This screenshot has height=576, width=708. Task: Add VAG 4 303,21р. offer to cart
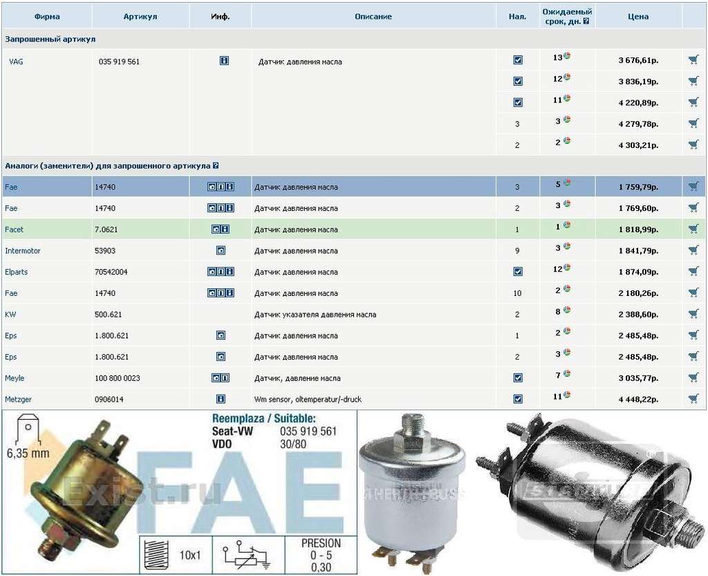pyautogui.click(x=693, y=145)
